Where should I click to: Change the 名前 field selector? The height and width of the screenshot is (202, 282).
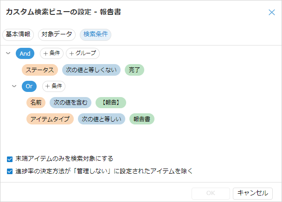tap(36, 103)
